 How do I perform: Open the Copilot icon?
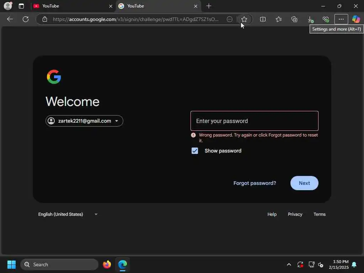point(356,19)
